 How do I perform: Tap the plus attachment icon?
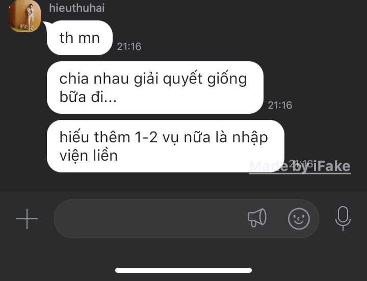pyautogui.click(x=27, y=219)
